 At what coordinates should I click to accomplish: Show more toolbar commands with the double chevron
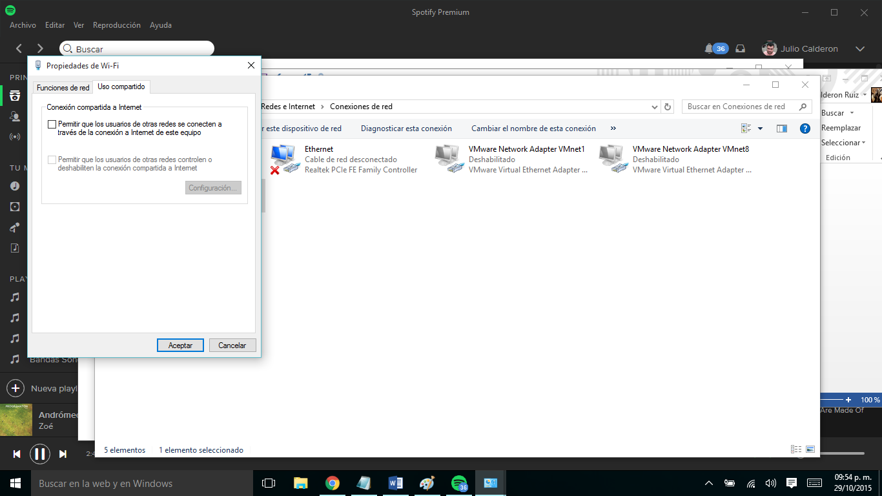pos(613,129)
